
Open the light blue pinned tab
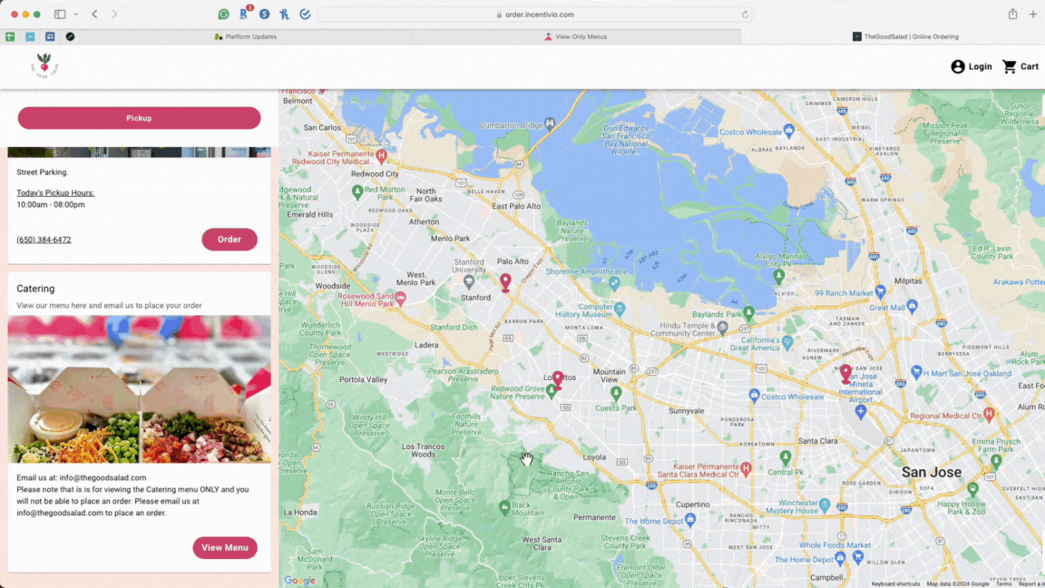(30, 36)
